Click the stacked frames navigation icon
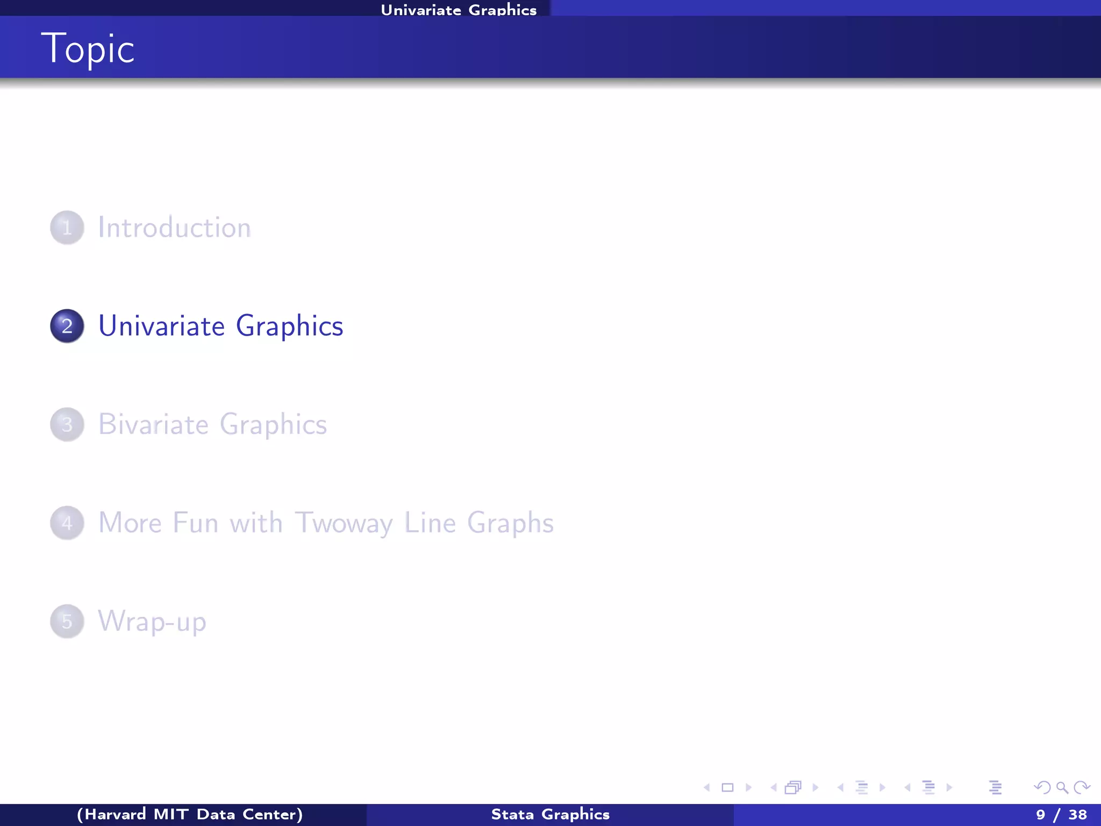The height and width of the screenshot is (826, 1101). (x=793, y=788)
